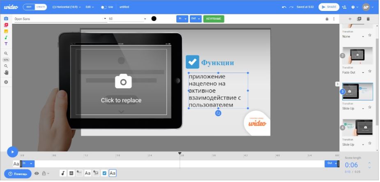This screenshot has height=182, width=380.
Task: Select the purple T text tool
Action: tap(6, 44)
